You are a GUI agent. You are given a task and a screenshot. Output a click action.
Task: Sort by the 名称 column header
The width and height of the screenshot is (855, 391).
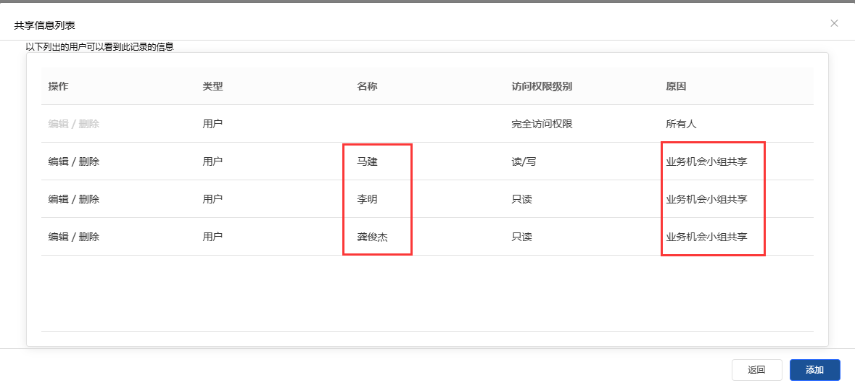click(x=367, y=86)
